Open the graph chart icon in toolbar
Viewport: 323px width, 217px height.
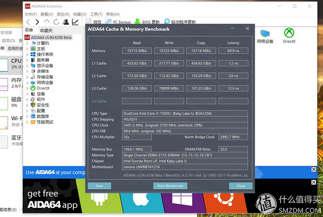point(75,22)
